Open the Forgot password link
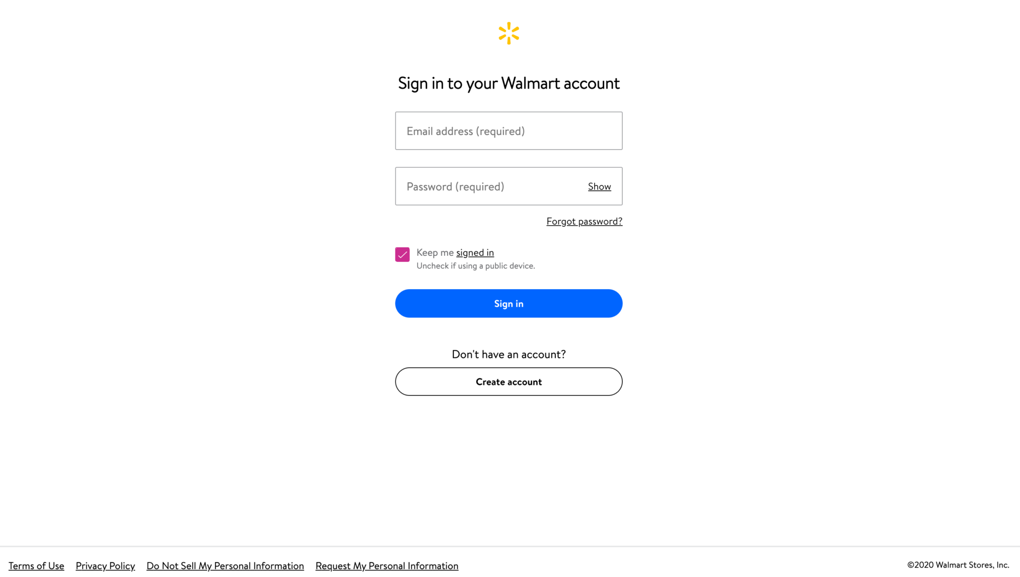 click(584, 221)
